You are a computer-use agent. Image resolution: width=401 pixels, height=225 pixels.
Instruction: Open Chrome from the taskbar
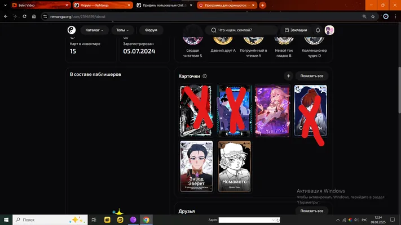click(x=146, y=219)
